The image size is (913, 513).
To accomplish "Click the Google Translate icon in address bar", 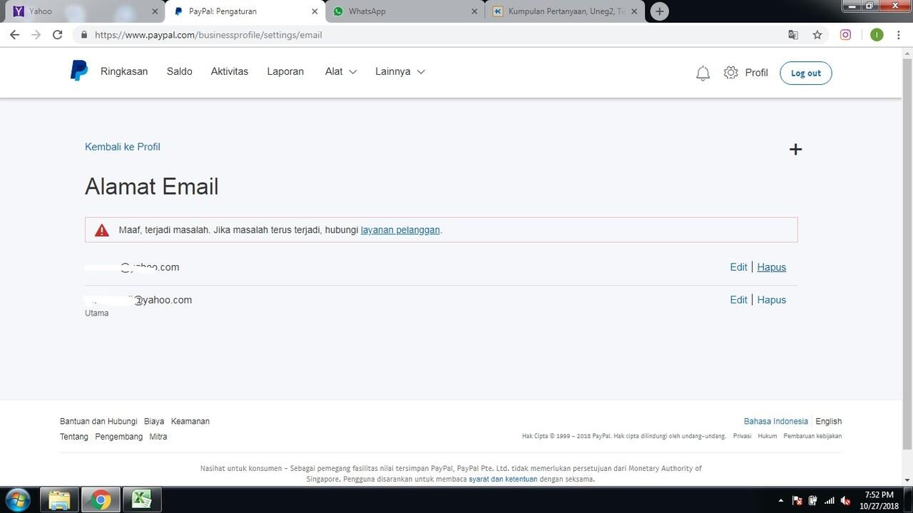I will (793, 34).
